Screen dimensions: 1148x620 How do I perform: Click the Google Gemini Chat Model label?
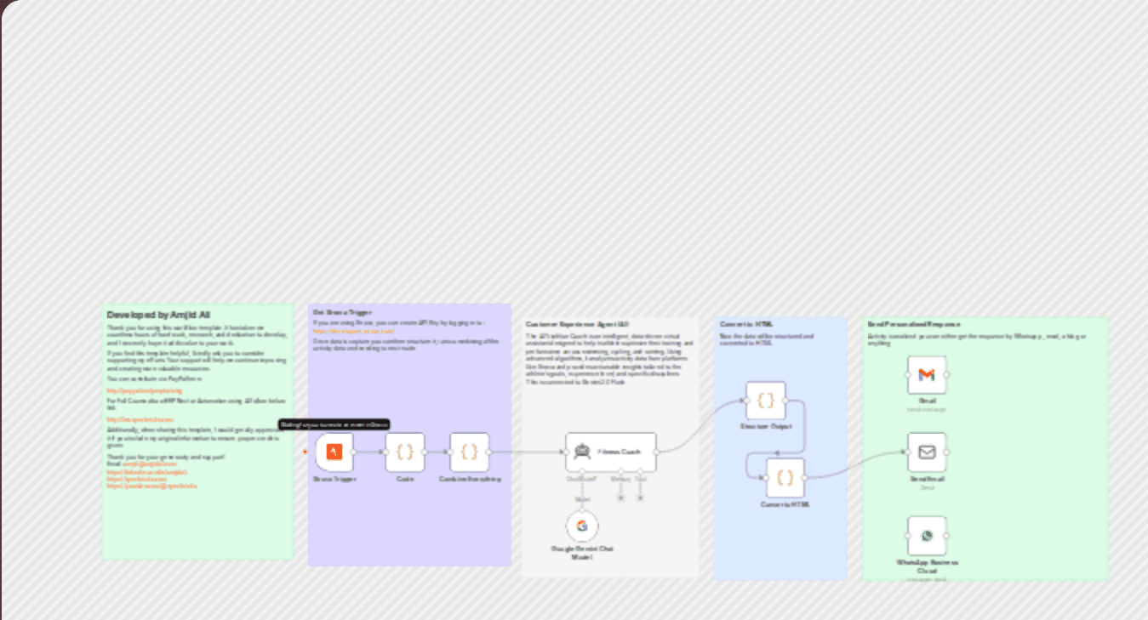(x=582, y=553)
